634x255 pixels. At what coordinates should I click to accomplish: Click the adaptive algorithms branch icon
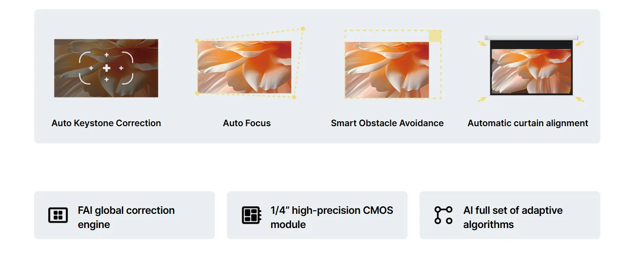443,215
